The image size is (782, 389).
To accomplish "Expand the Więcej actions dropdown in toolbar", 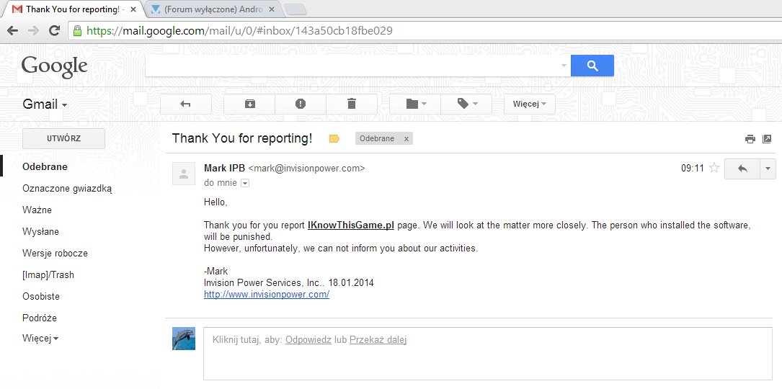I will click(529, 104).
